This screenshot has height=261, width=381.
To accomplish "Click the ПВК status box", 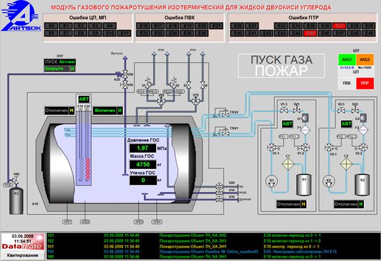I will 347,83.
